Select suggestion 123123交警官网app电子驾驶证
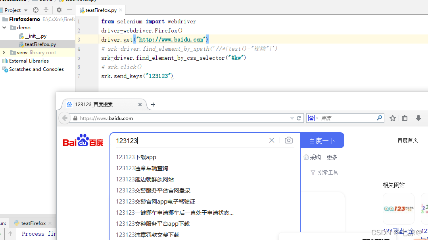 [155, 202]
